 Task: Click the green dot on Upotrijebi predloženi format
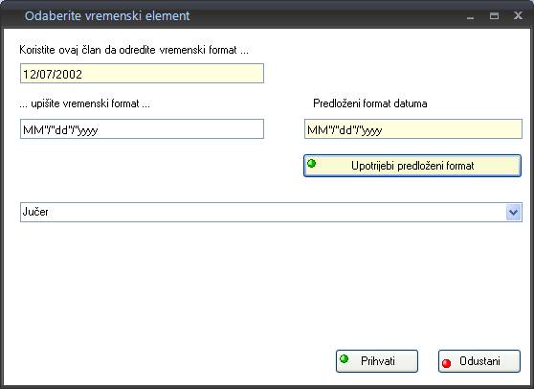[311, 163]
